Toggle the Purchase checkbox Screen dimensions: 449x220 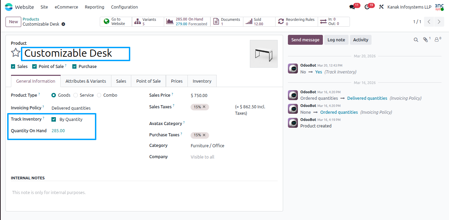pos(74,67)
